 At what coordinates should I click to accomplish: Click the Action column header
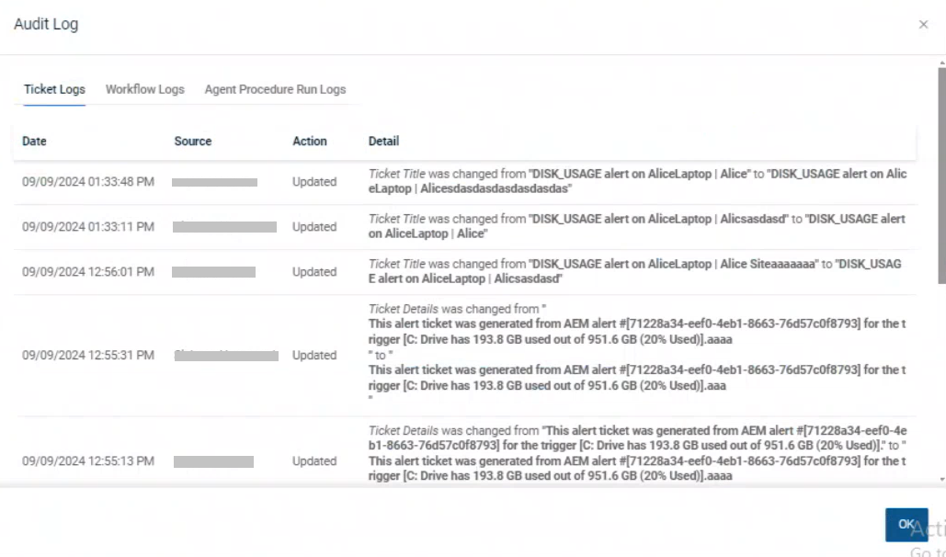[x=310, y=142]
